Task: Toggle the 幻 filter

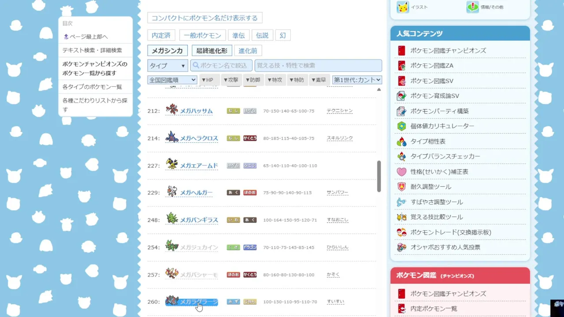Action: pyautogui.click(x=283, y=36)
